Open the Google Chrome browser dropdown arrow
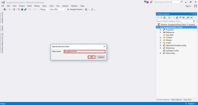The height and width of the screenshot is (105, 198). click(83, 10)
